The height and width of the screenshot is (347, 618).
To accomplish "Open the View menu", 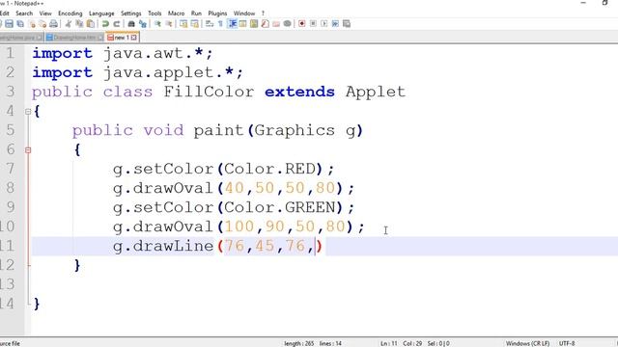I will 45,13.
